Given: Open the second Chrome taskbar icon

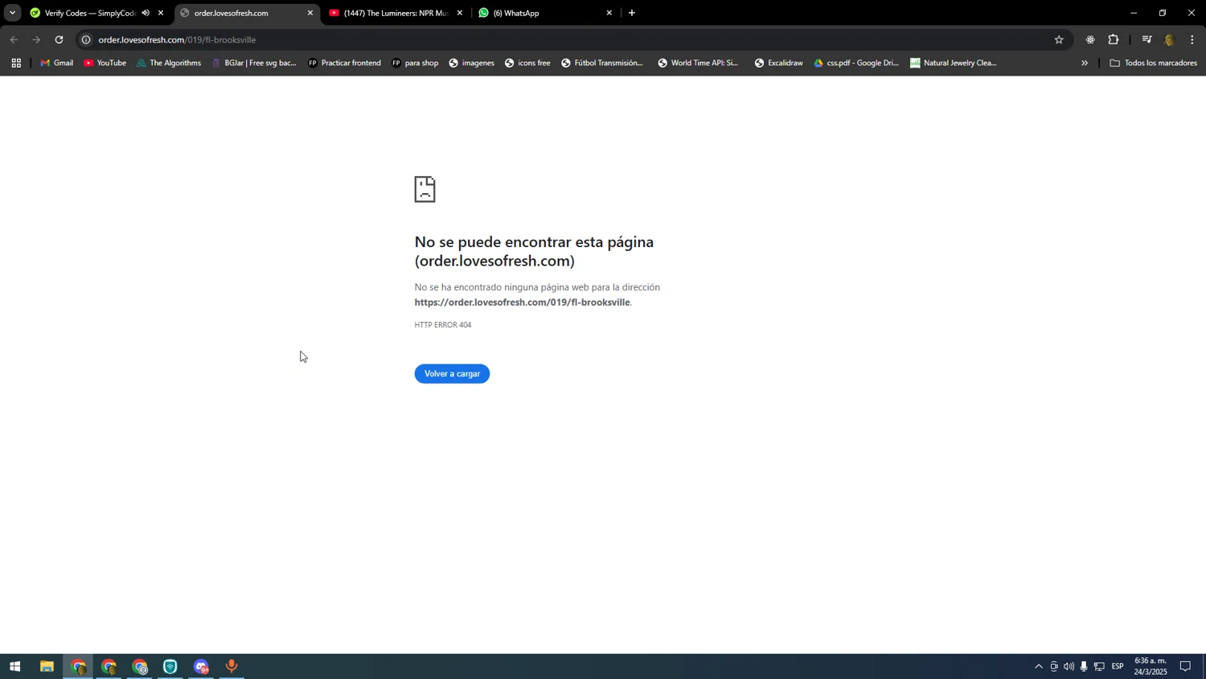Looking at the screenshot, I should 109,667.
